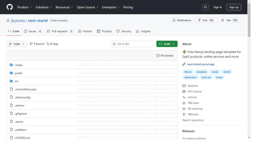The height and width of the screenshot is (158, 254).
Task: Click the history clock icon beside 39 Commits
Action: pos(158,55)
